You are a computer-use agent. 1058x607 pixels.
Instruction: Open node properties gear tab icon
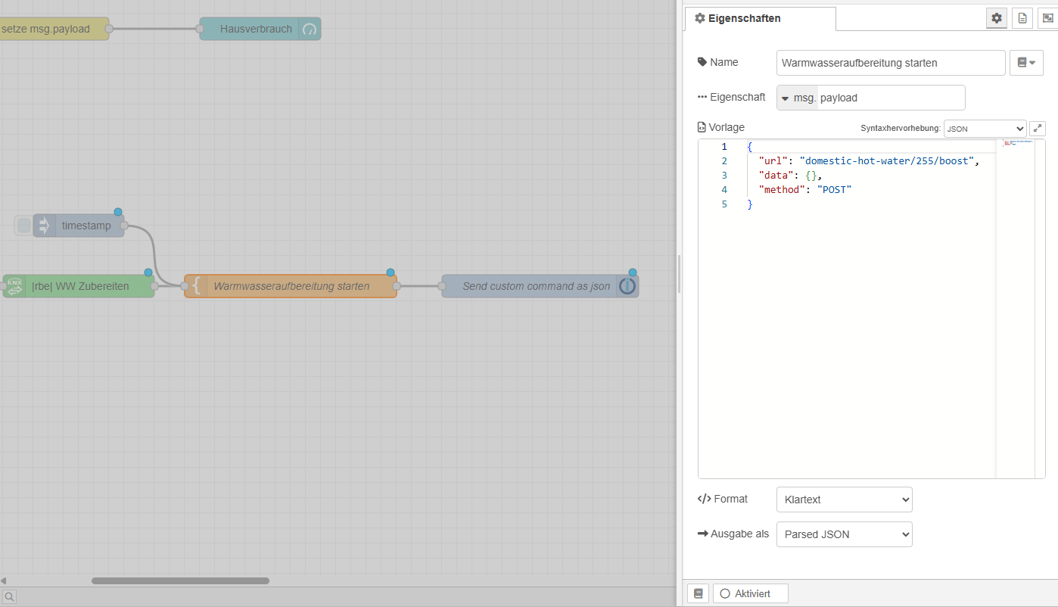[x=997, y=18]
